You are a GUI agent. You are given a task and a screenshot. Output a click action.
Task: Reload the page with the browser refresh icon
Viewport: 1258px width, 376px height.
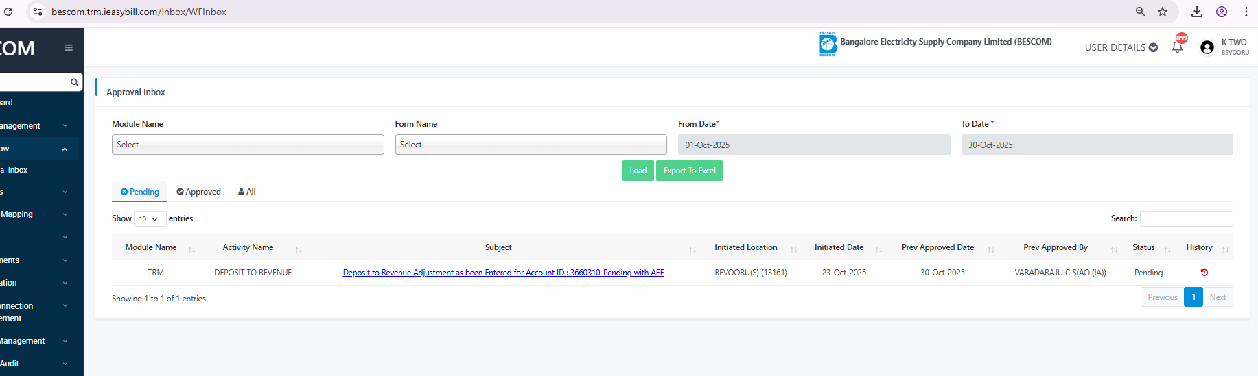(8, 12)
